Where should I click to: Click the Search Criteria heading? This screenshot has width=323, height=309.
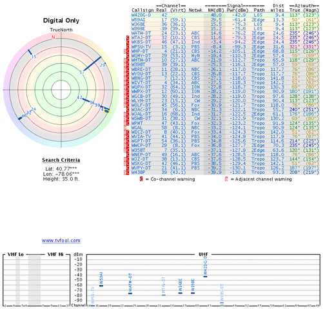(61, 160)
